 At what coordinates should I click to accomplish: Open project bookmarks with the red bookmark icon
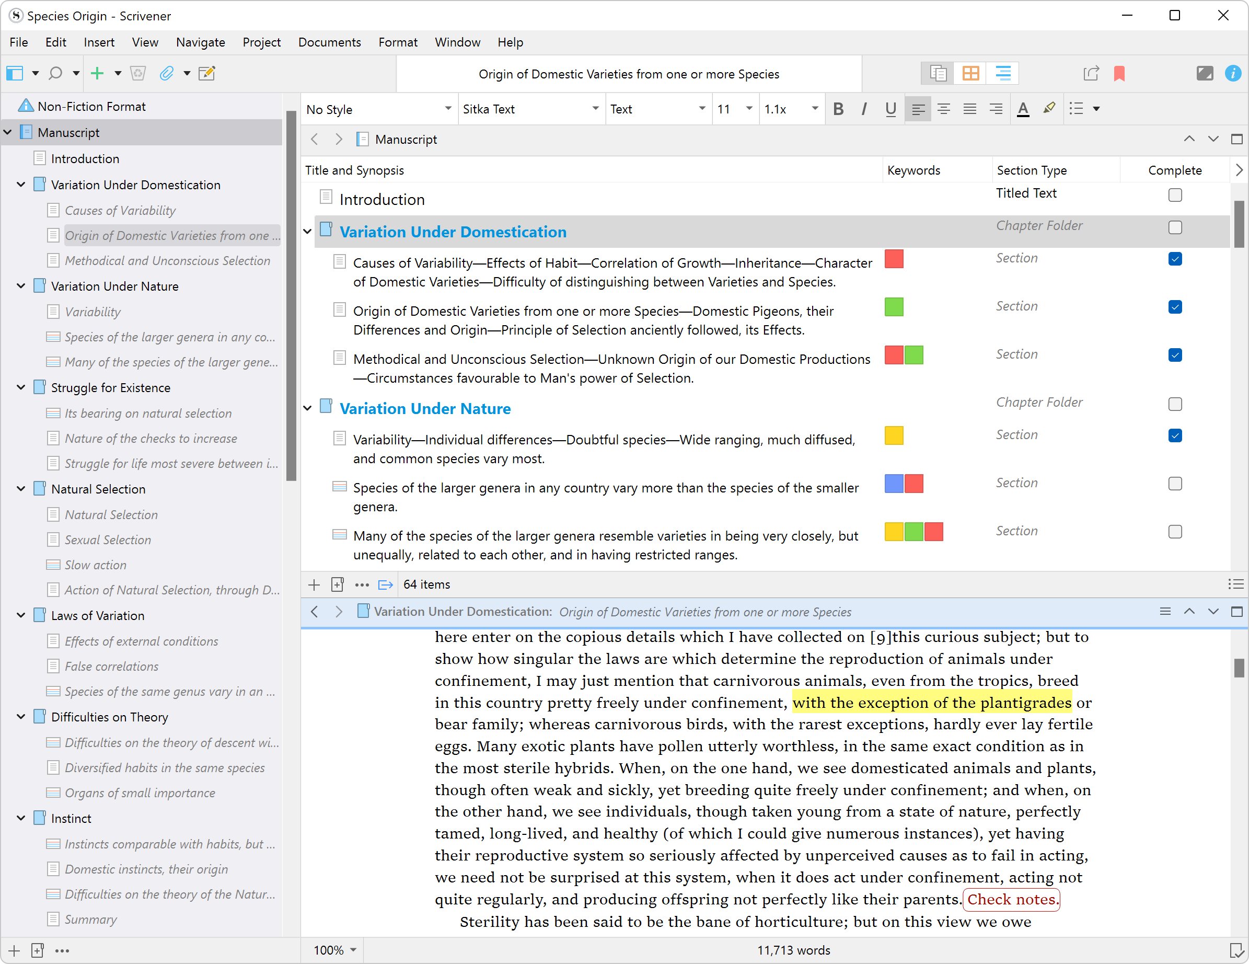[x=1119, y=73]
